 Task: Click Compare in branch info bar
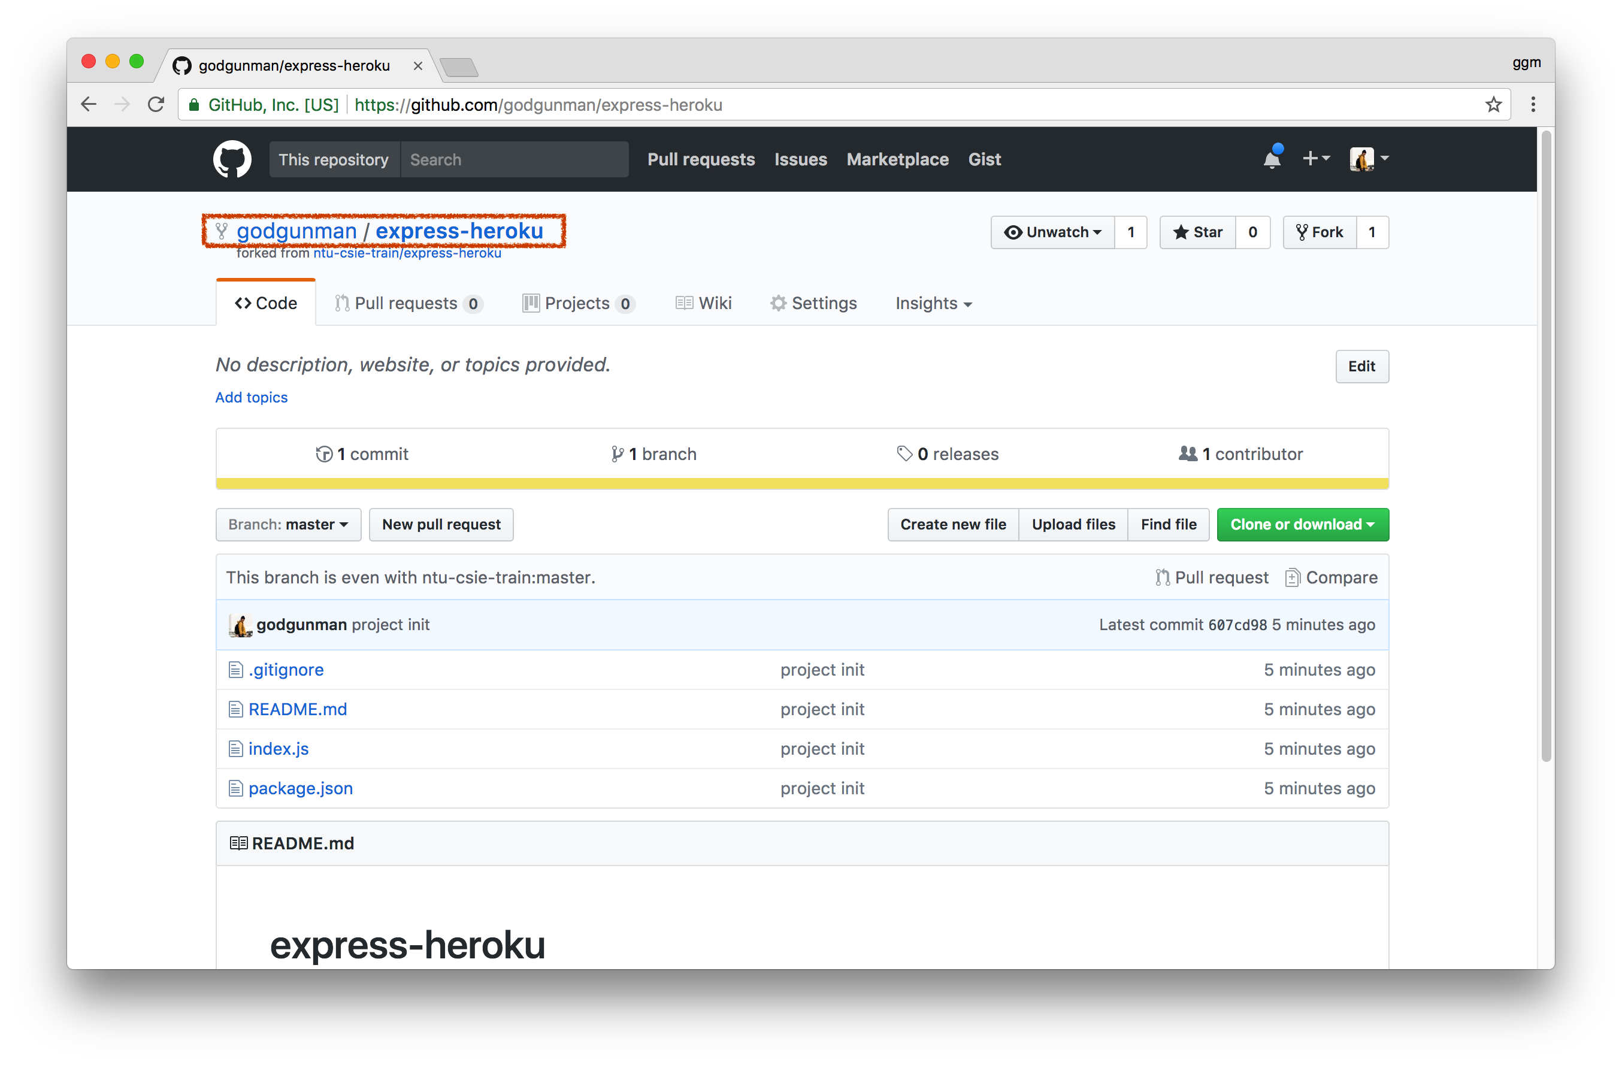point(1331,578)
